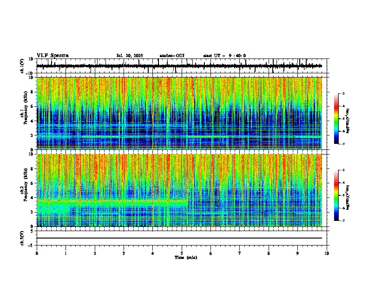Click the ch.2 colorbar log(PSD) label

coord(348,197)
